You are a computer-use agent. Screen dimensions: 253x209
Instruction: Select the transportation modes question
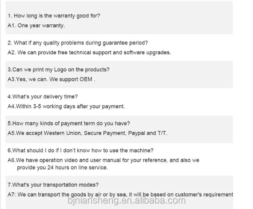pos(53,185)
